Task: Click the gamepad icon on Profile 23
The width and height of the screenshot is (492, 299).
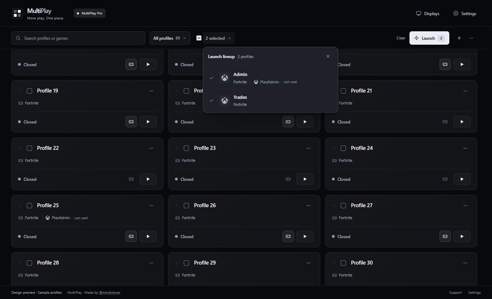Action: [x=288, y=179]
